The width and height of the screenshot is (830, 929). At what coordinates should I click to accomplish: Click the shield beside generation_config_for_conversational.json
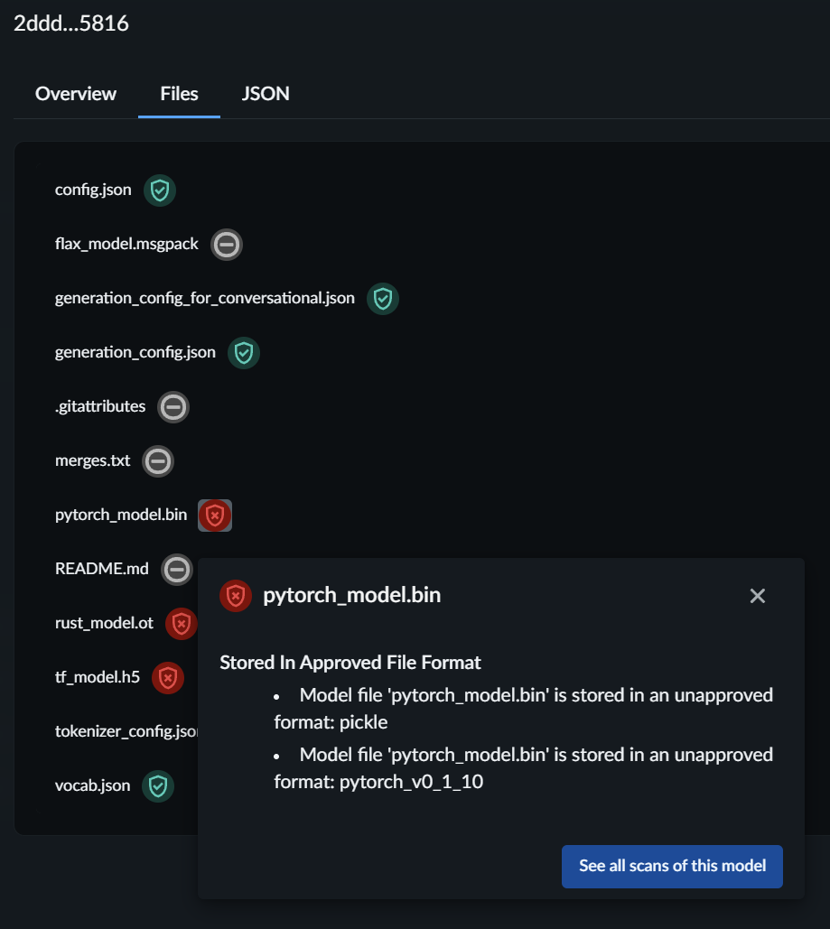point(383,299)
